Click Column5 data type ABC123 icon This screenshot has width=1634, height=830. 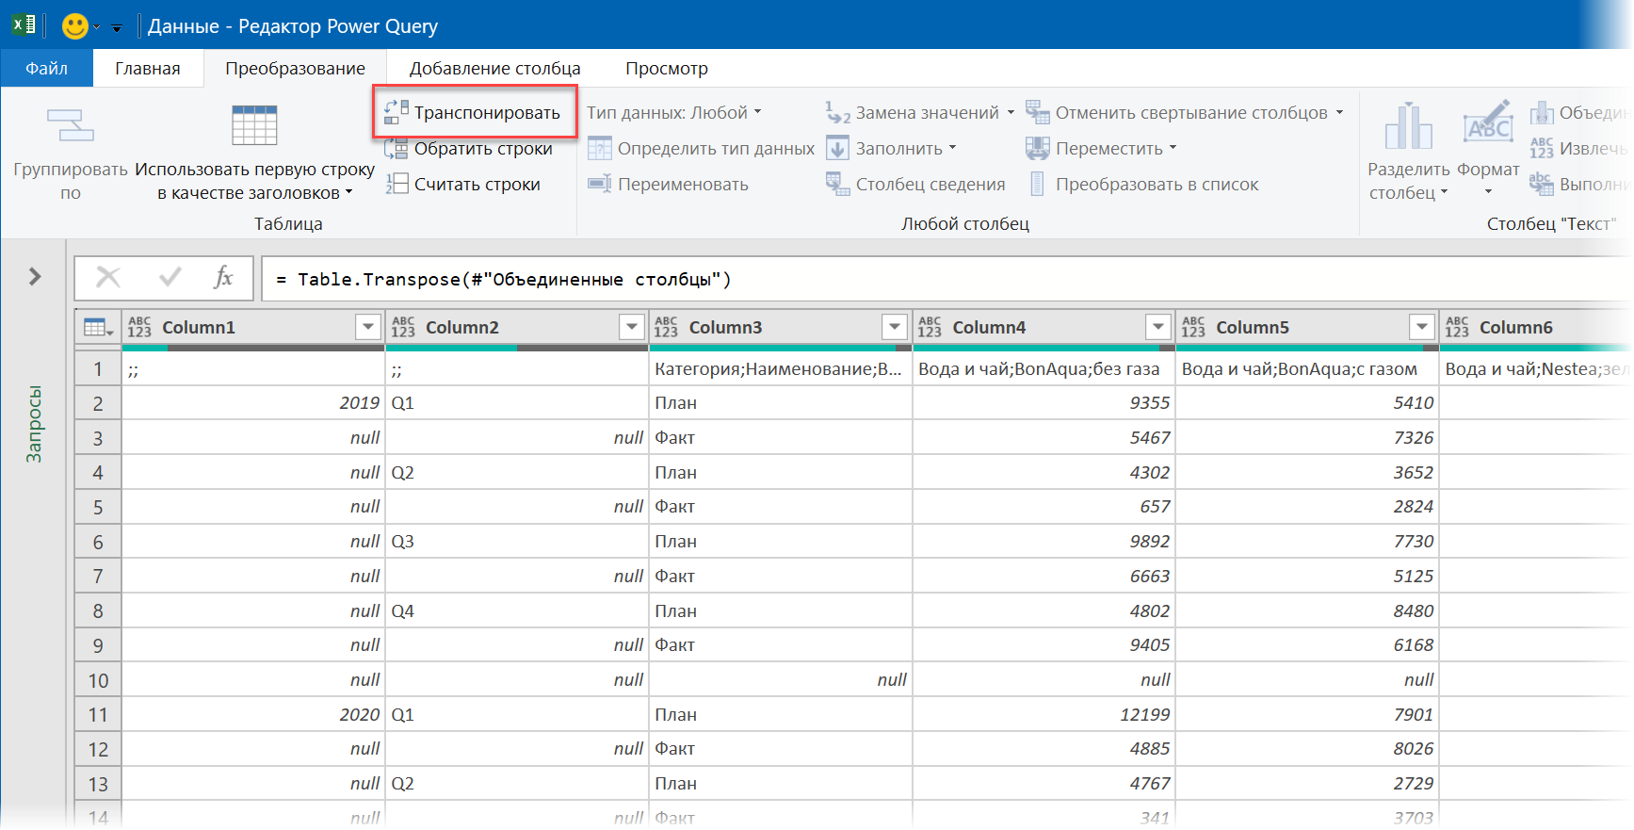[1193, 327]
